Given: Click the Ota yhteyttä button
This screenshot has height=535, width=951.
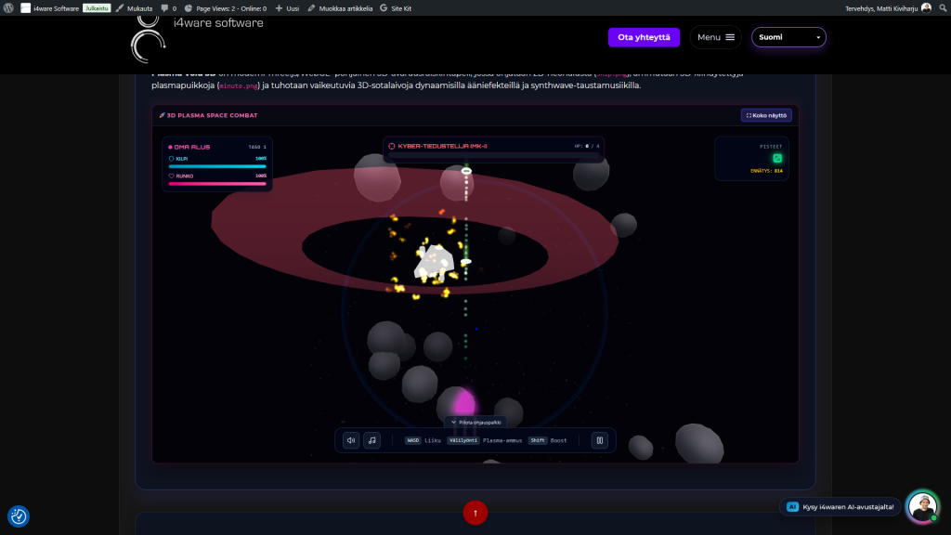Looking at the screenshot, I should pyautogui.click(x=644, y=37).
